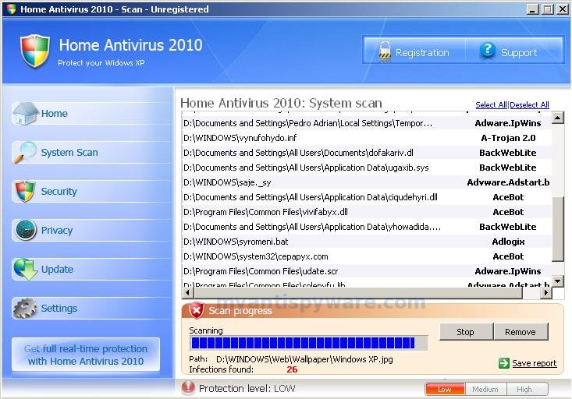572x399 pixels.
Task: Select the syromeni.bat row
Action: [367, 242]
